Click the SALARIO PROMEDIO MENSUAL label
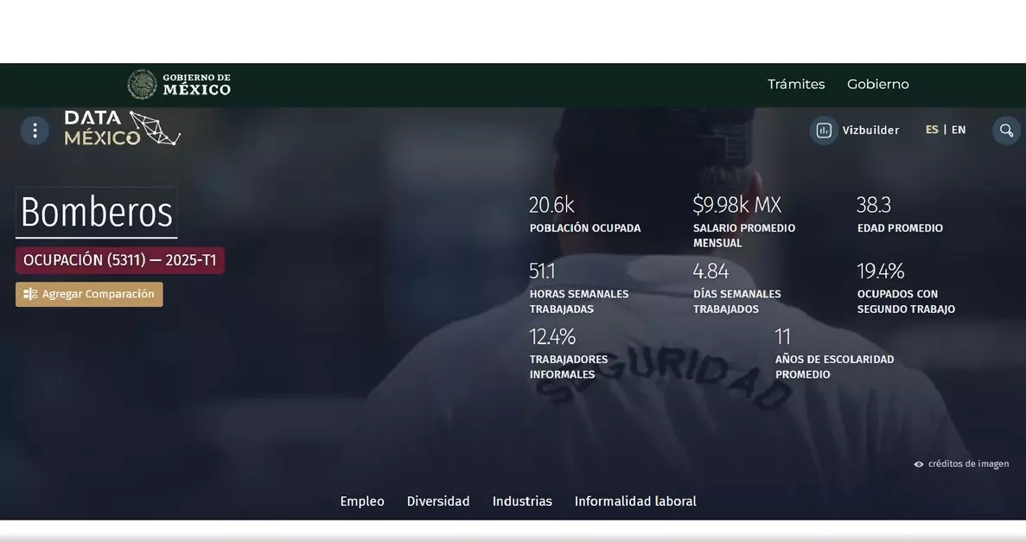The width and height of the screenshot is (1026, 542). tap(744, 236)
